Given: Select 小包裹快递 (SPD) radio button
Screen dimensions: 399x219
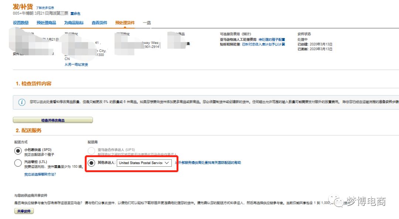Looking at the screenshot, I should (18, 151).
